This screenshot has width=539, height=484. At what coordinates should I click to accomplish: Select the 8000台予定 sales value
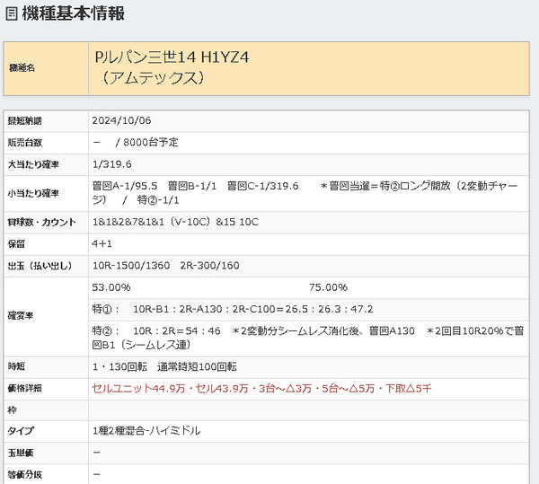coord(151,142)
